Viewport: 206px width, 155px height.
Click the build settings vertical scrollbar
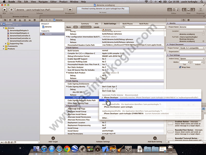pyautogui.click(x=165, y=43)
